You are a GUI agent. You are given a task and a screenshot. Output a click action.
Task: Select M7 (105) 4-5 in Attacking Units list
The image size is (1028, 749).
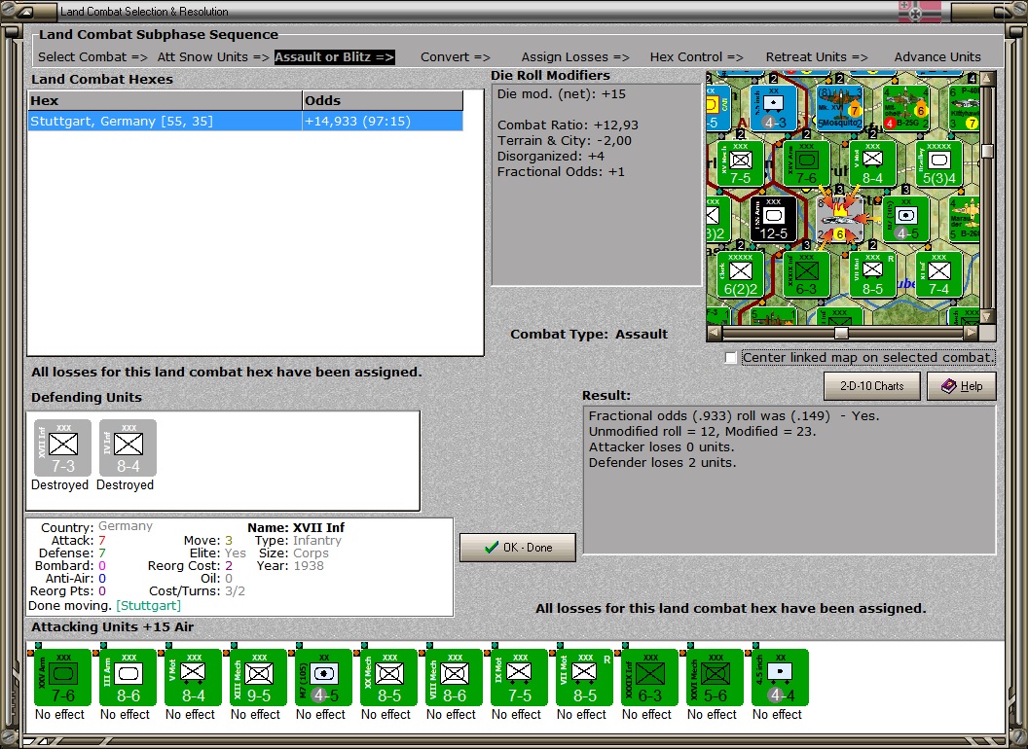324,678
